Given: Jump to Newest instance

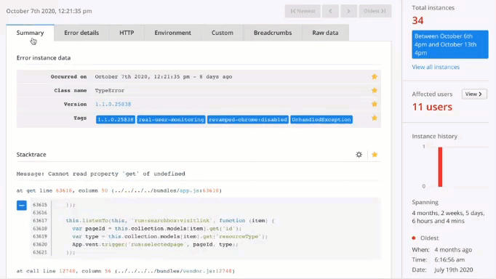Looking at the screenshot, I should tap(303, 11).
